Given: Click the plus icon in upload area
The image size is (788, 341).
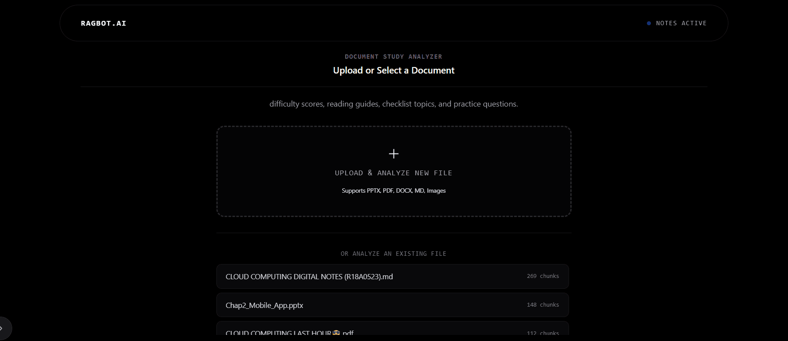Looking at the screenshot, I should [394, 154].
